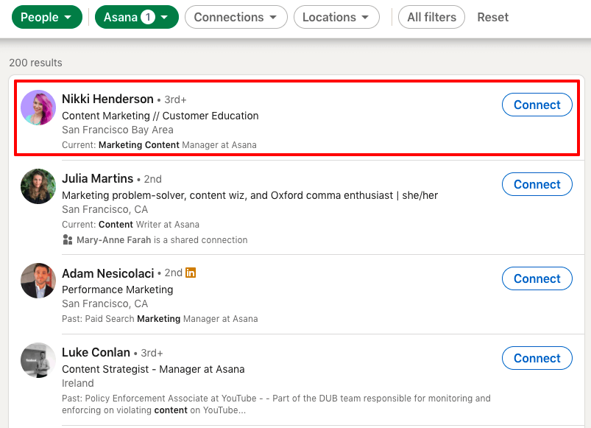Open Nikki Henderson's profile

[x=106, y=99]
